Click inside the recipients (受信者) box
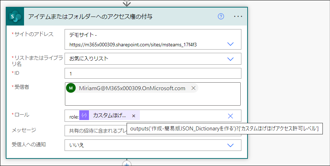 coord(153,94)
